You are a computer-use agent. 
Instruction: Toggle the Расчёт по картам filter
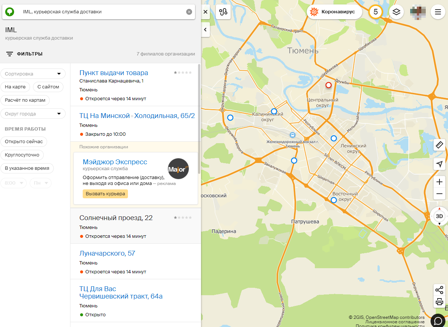point(25,100)
